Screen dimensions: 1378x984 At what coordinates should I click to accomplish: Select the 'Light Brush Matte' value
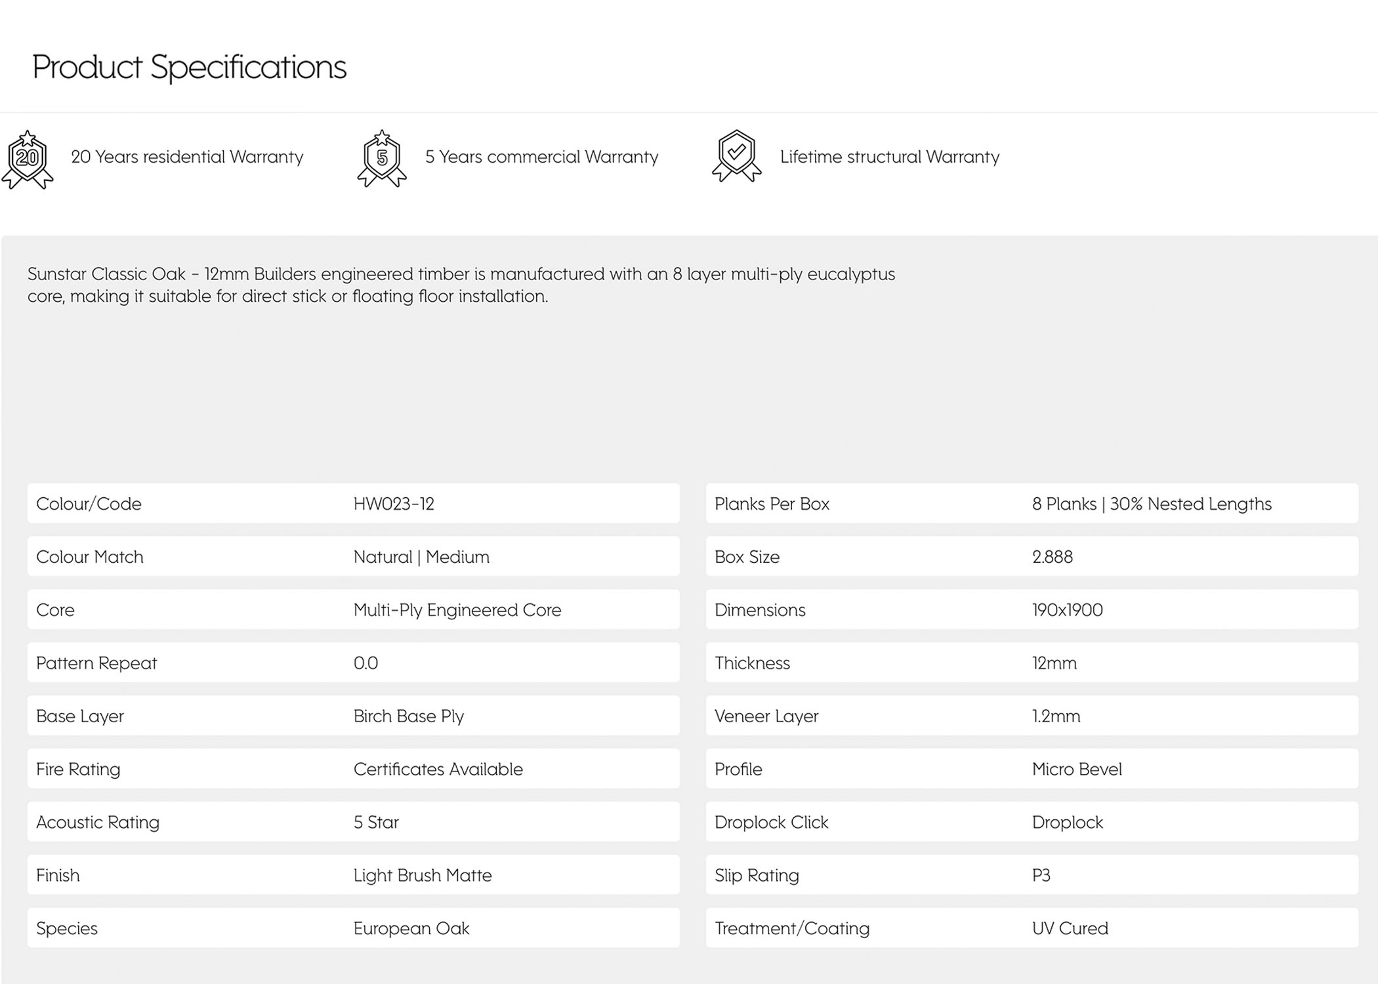(423, 876)
